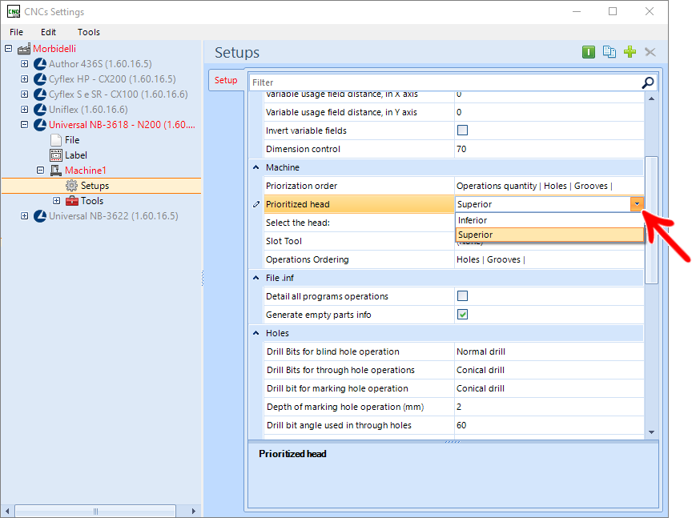The width and height of the screenshot is (700, 518).
Task: Choose Inferior from the dropdown list
Action: tap(549, 220)
